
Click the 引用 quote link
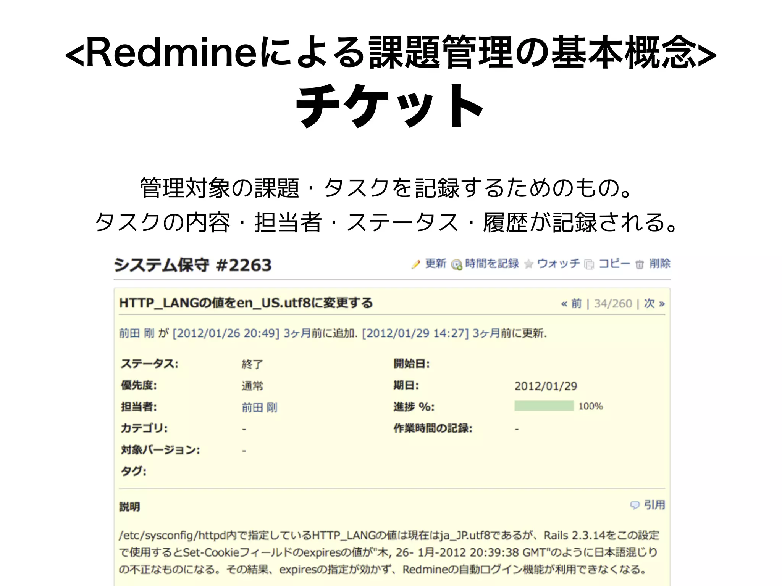pos(654,505)
